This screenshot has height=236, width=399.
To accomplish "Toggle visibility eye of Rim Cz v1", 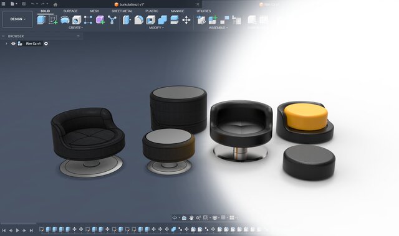I will (13, 44).
